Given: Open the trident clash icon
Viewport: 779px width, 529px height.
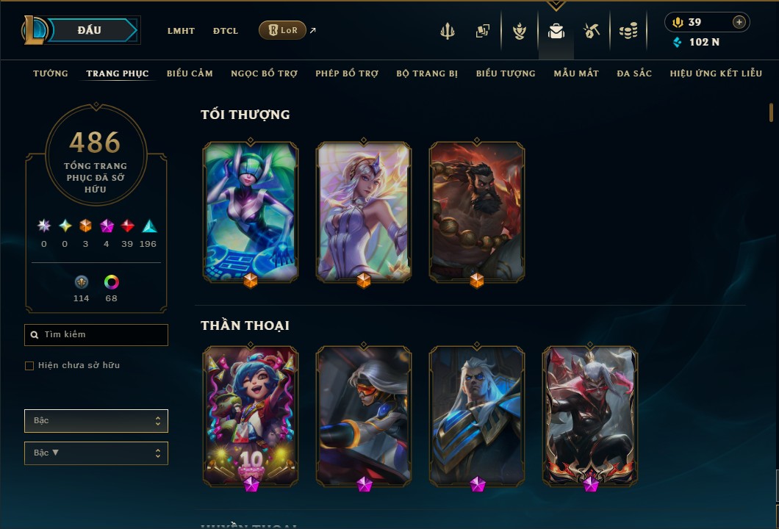Looking at the screenshot, I should pos(447,31).
